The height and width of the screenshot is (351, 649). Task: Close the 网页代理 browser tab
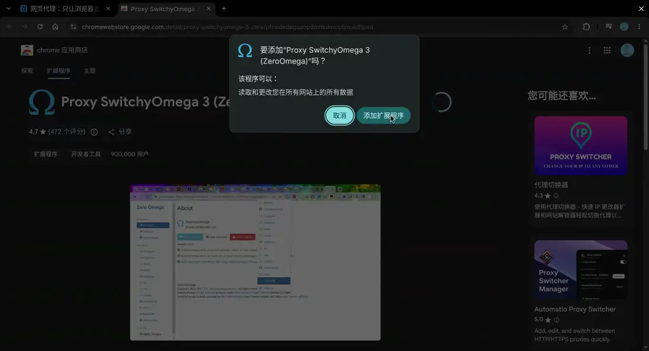click(108, 9)
